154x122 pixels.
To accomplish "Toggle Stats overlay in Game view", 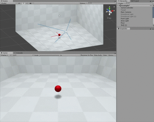I will pos(105,55).
